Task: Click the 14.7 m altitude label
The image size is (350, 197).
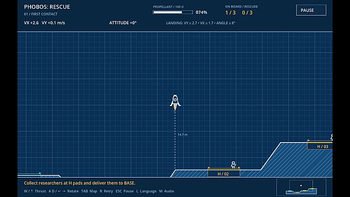Action: tap(182, 135)
